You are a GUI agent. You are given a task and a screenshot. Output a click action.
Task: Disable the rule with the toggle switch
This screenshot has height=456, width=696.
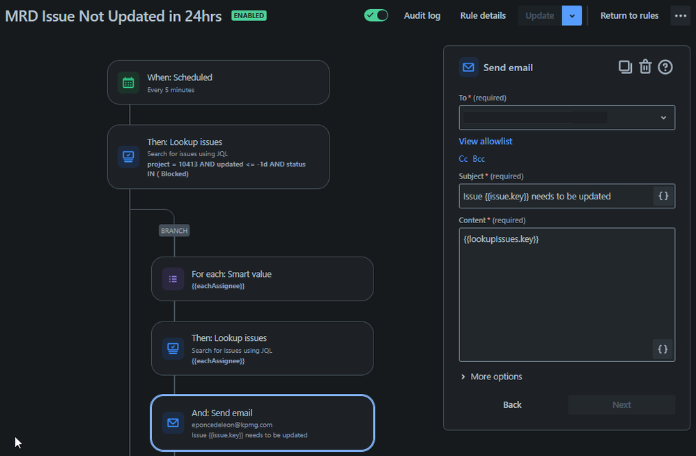pyautogui.click(x=376, y=15)
